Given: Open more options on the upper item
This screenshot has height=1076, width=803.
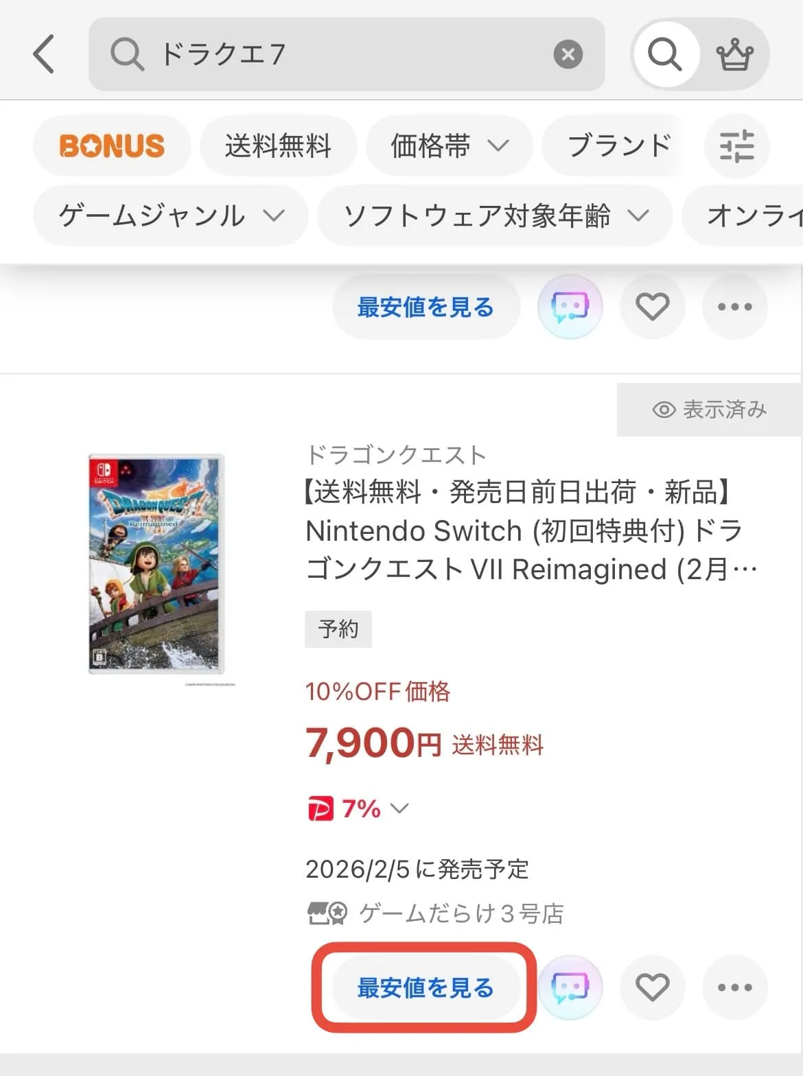Looking at the screenshot, I should (x=734, y=307).
